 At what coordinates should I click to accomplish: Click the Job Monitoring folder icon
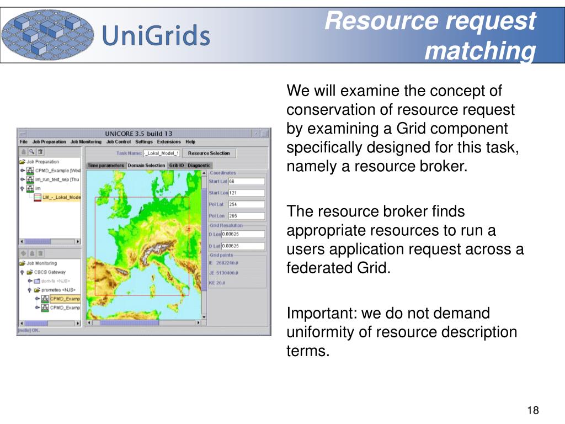(x=22, y=263)
